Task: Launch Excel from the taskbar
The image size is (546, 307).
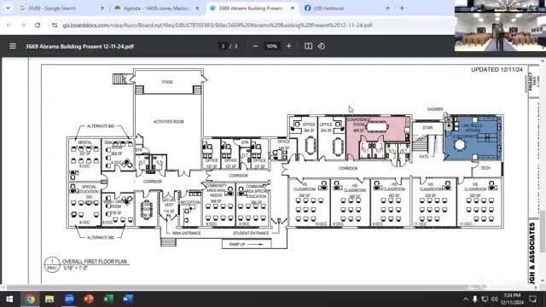Action: point(108,298)
